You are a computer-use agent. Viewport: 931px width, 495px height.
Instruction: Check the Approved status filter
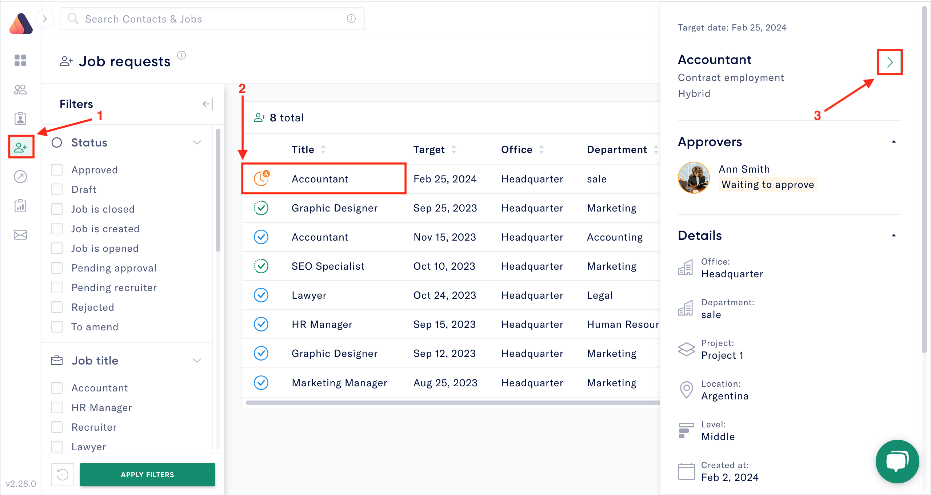click(x=57, y=169)
